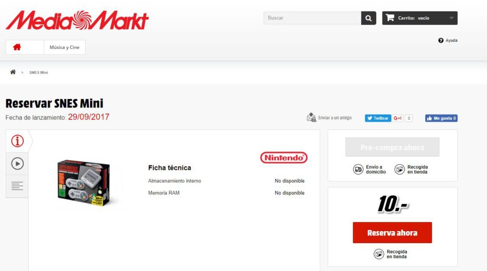The width and height of the screenshot is (487, 271).
Task: Open the Música y Cine menu
Action: pos(65,47)
